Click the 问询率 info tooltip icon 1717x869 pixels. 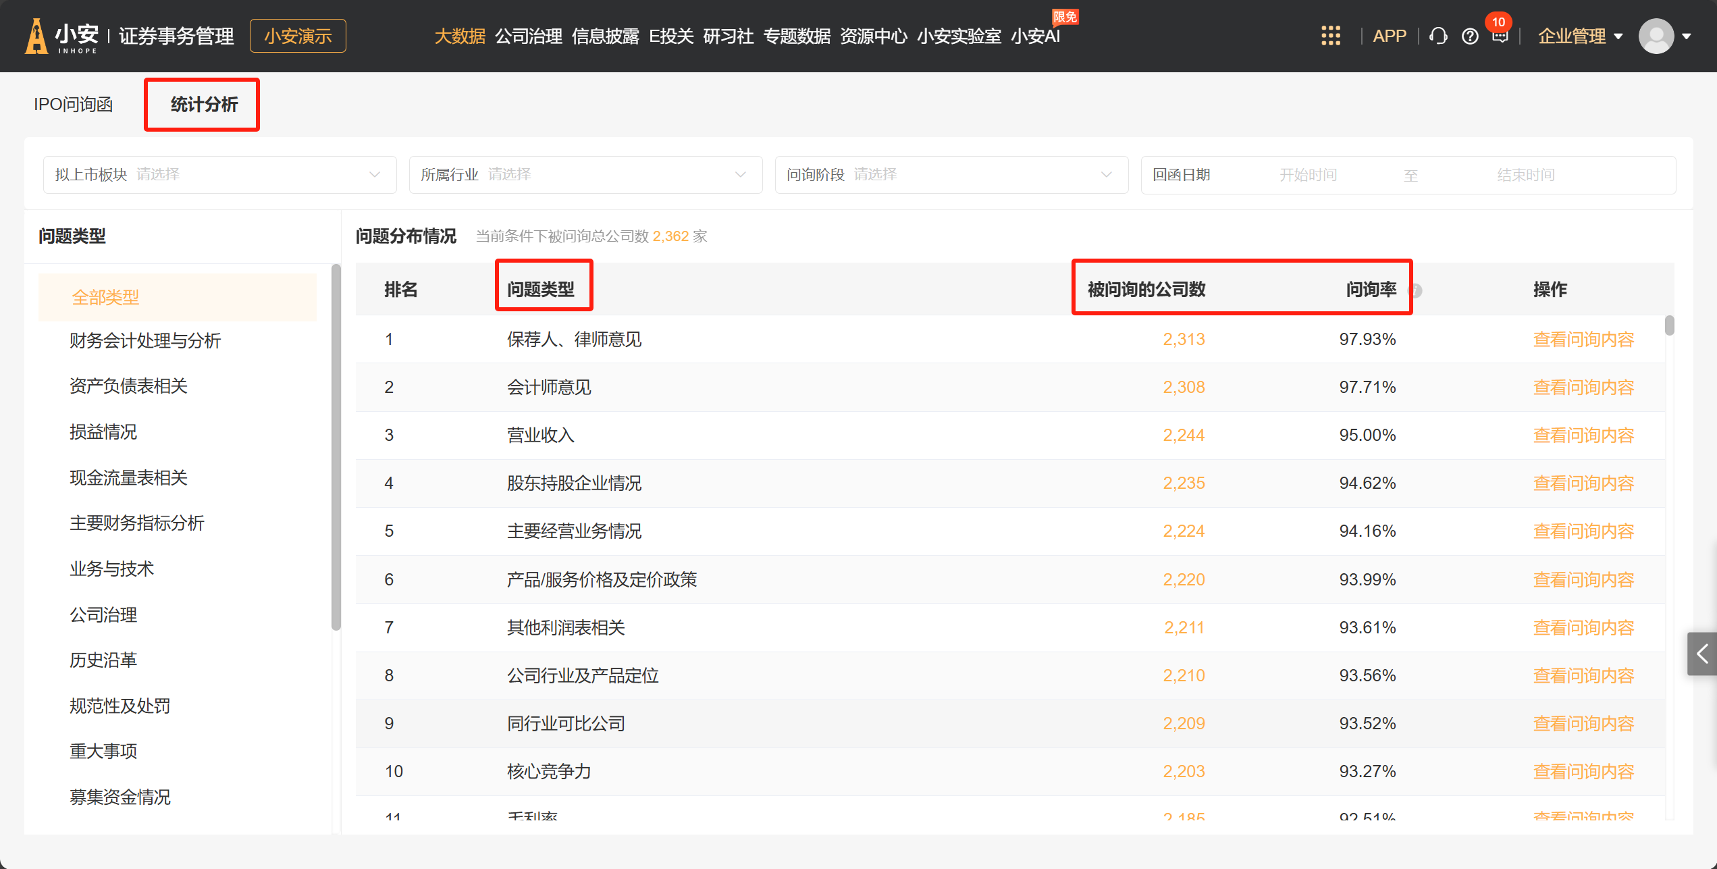point(1416,290)
